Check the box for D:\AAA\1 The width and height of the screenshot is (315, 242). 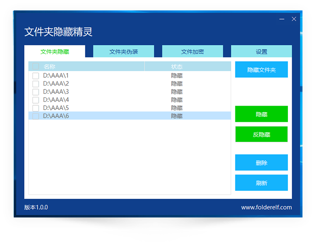[36, 76]
